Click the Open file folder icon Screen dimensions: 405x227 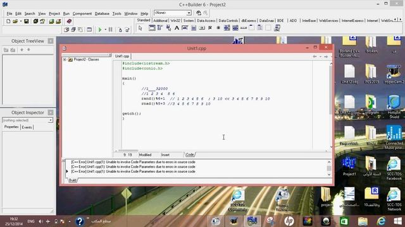coord(15,21)
